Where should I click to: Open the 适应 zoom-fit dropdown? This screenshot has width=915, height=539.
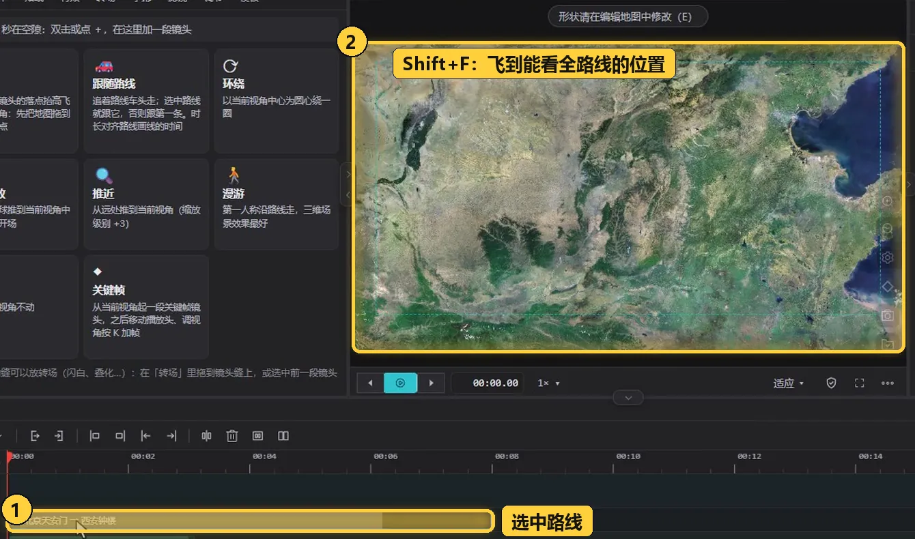789,383
